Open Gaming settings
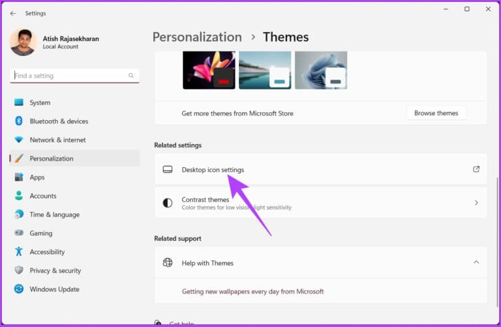 (75, 233)
